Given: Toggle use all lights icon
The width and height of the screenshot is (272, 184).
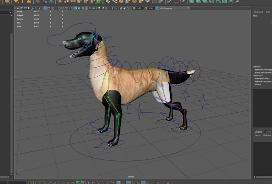Looking at the screenshot, I should (x=90, y=9).
